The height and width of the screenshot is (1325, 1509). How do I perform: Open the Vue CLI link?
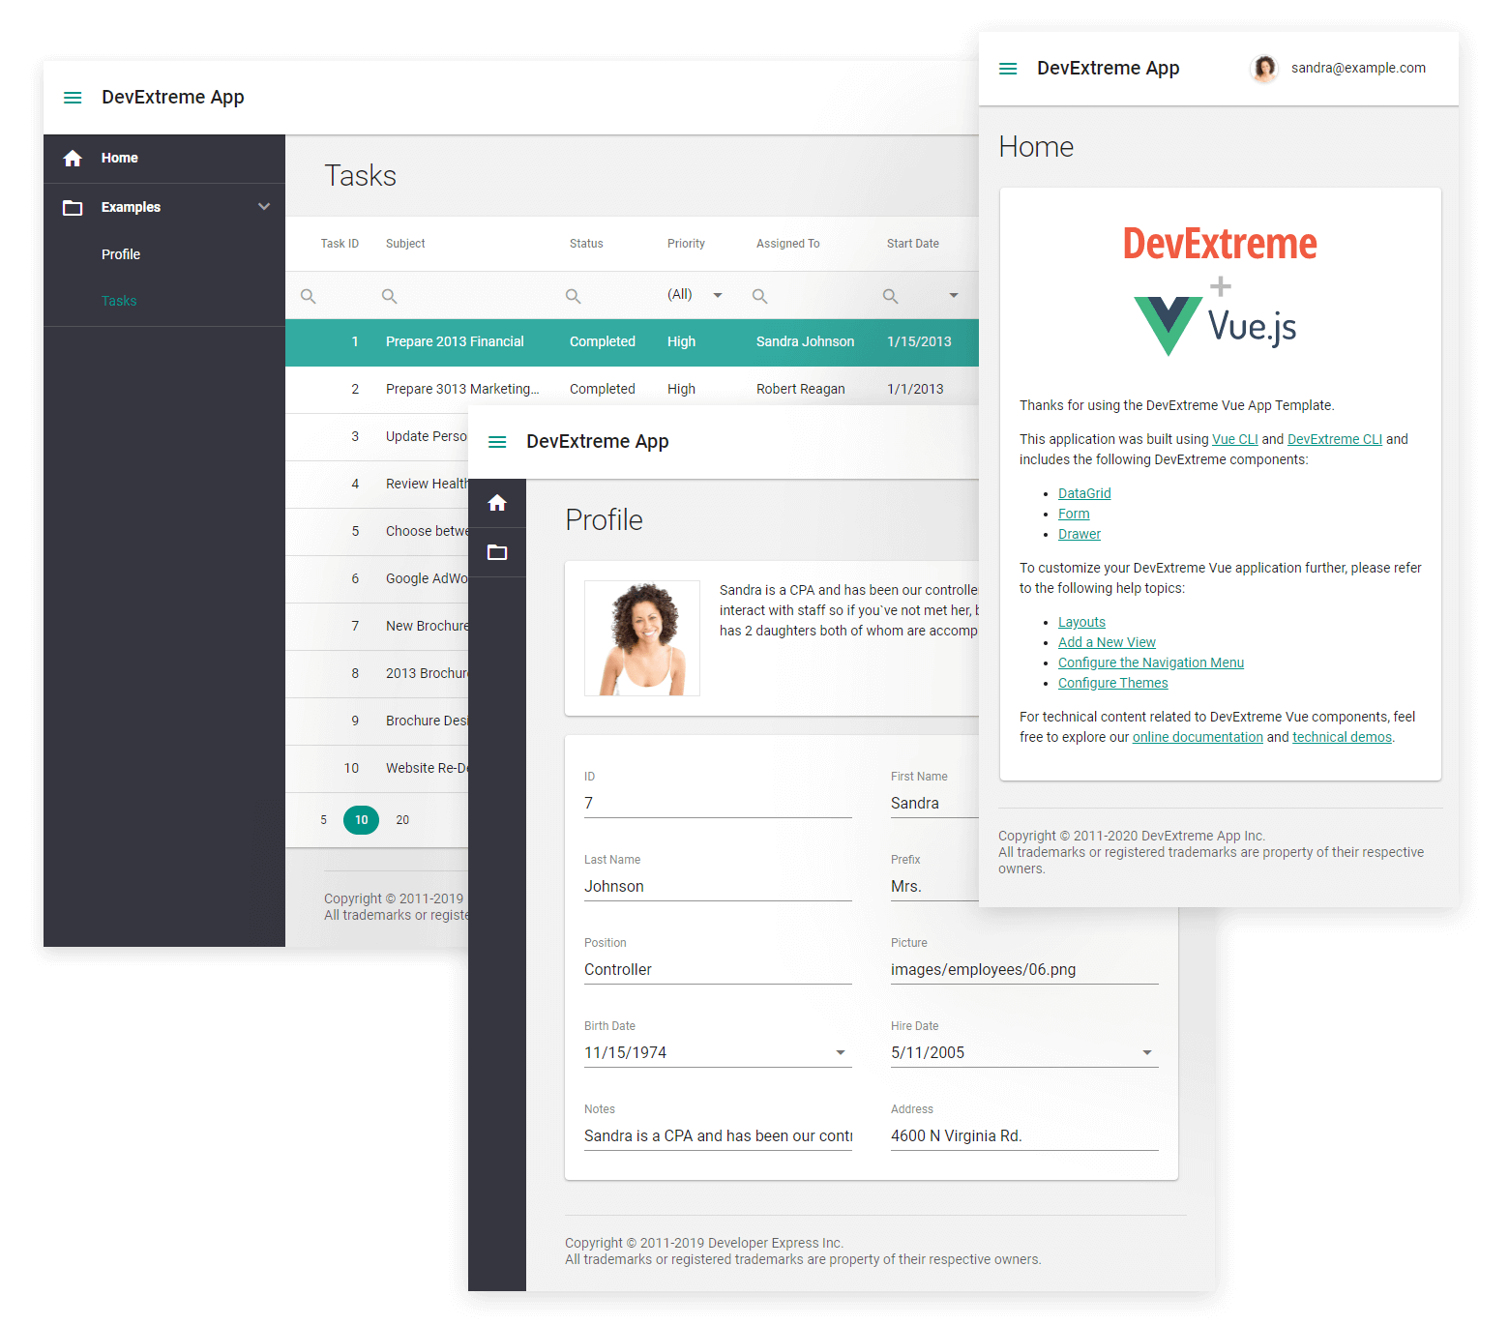click(x=1234, y=438)
